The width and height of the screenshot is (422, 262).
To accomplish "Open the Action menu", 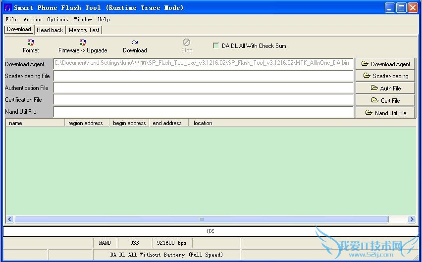I will (33, 20).
